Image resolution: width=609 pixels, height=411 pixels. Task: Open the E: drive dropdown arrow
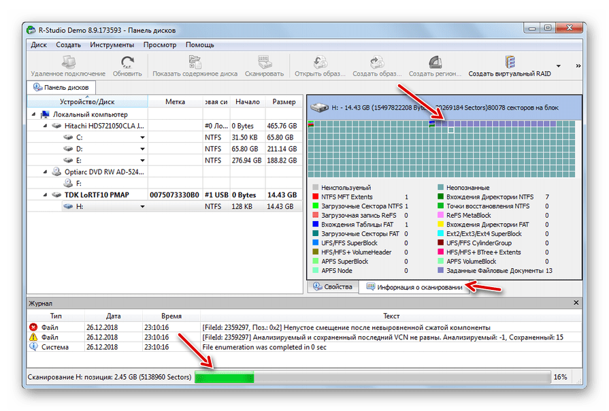(x=142, y=161)
